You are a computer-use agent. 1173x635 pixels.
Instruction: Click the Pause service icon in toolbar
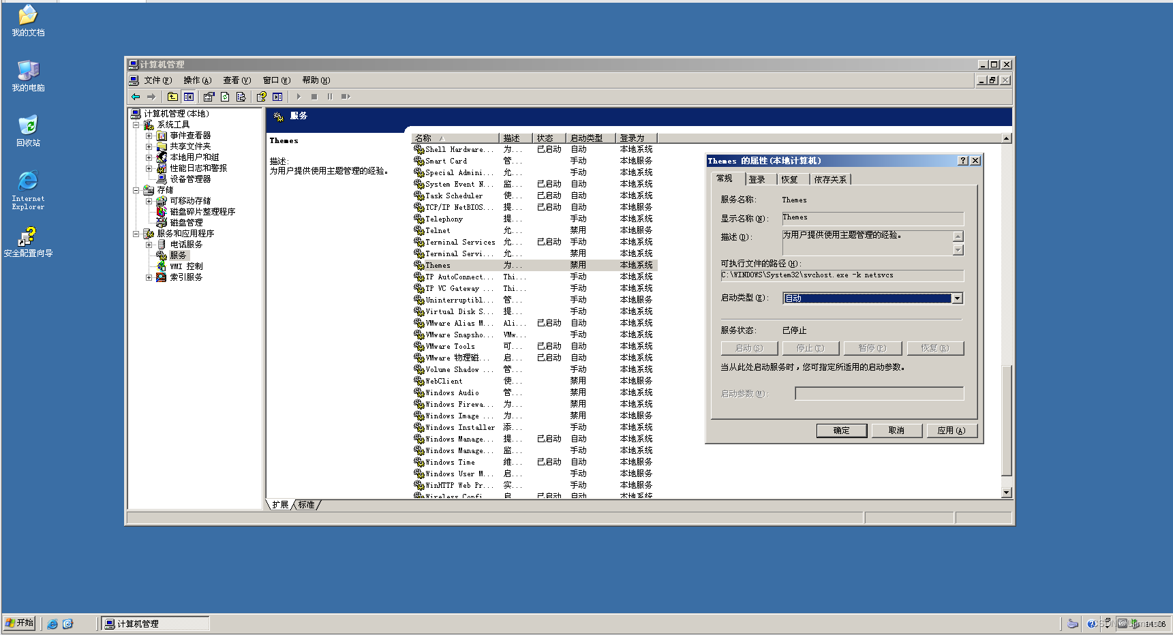point(330,97)
